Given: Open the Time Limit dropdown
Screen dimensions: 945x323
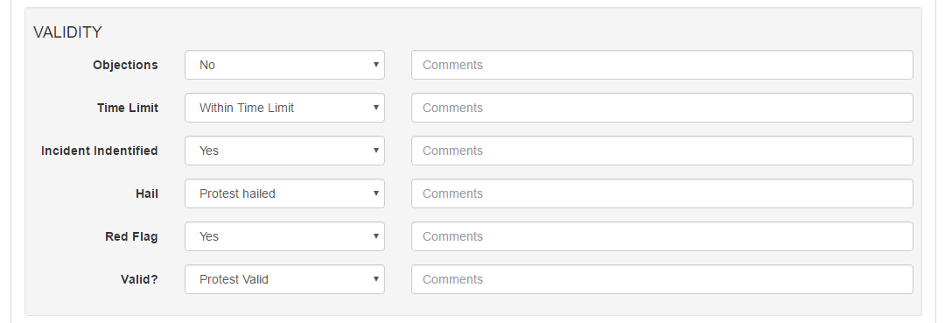Looking at the screenshot, I should [x=284, y=108].
